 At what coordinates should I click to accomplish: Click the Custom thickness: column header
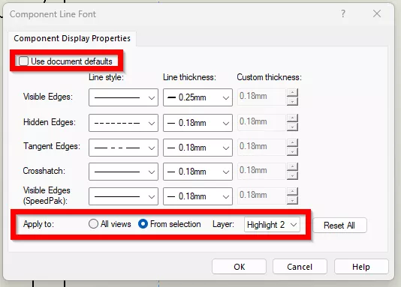click(270, 77)
